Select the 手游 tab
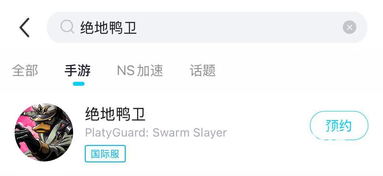383x176 pixels. [78, 71]
